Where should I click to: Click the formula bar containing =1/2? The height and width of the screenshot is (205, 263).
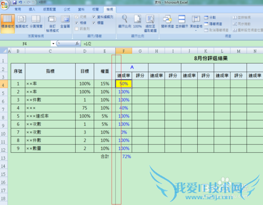(172, 44)
